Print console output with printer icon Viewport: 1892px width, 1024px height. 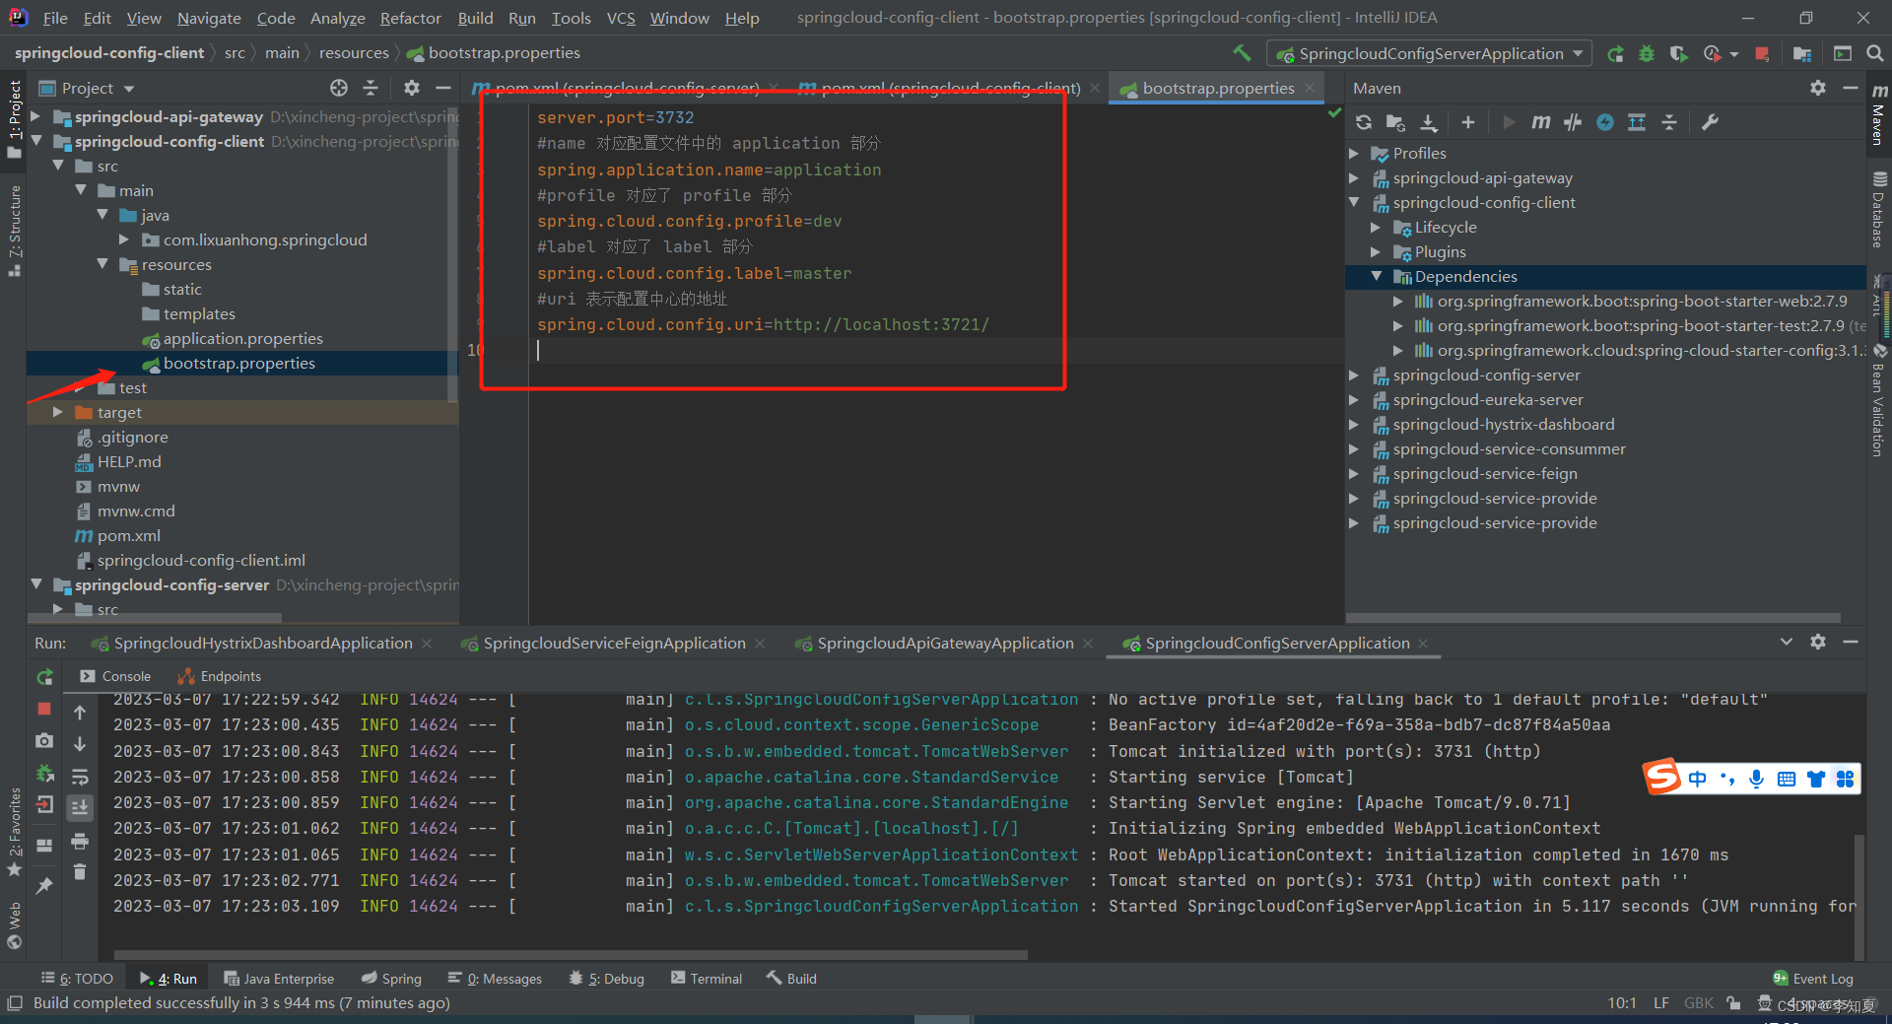tap(80, 841)
